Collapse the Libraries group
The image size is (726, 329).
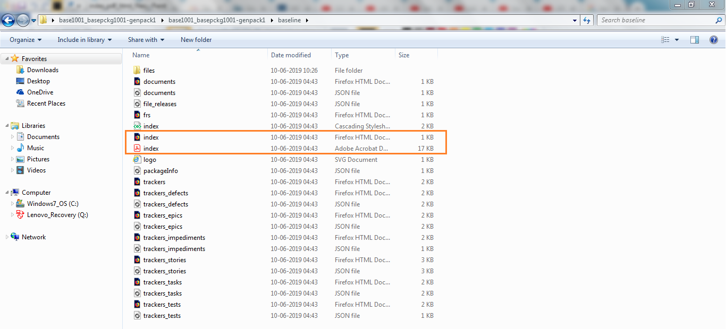[x=6, y=126]
